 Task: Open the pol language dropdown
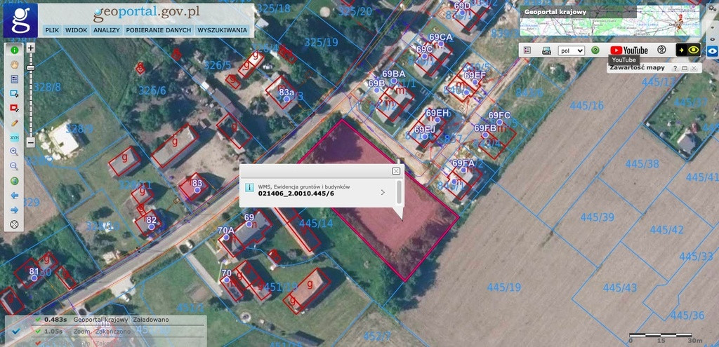[x=572, y=50]
